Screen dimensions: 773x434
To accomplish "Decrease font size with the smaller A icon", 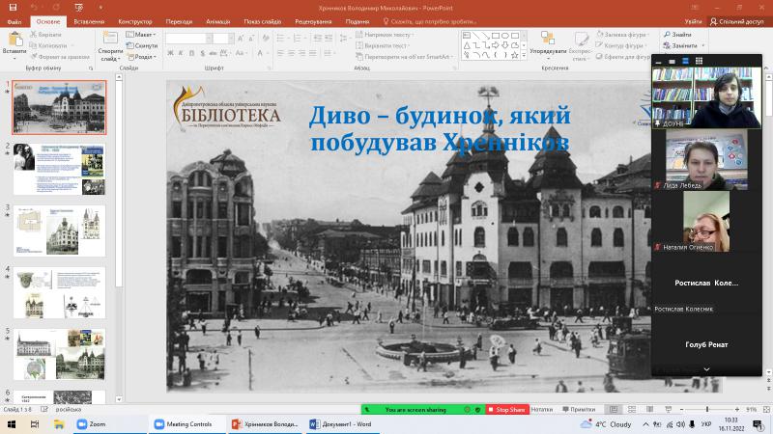I will coord(251,39).
